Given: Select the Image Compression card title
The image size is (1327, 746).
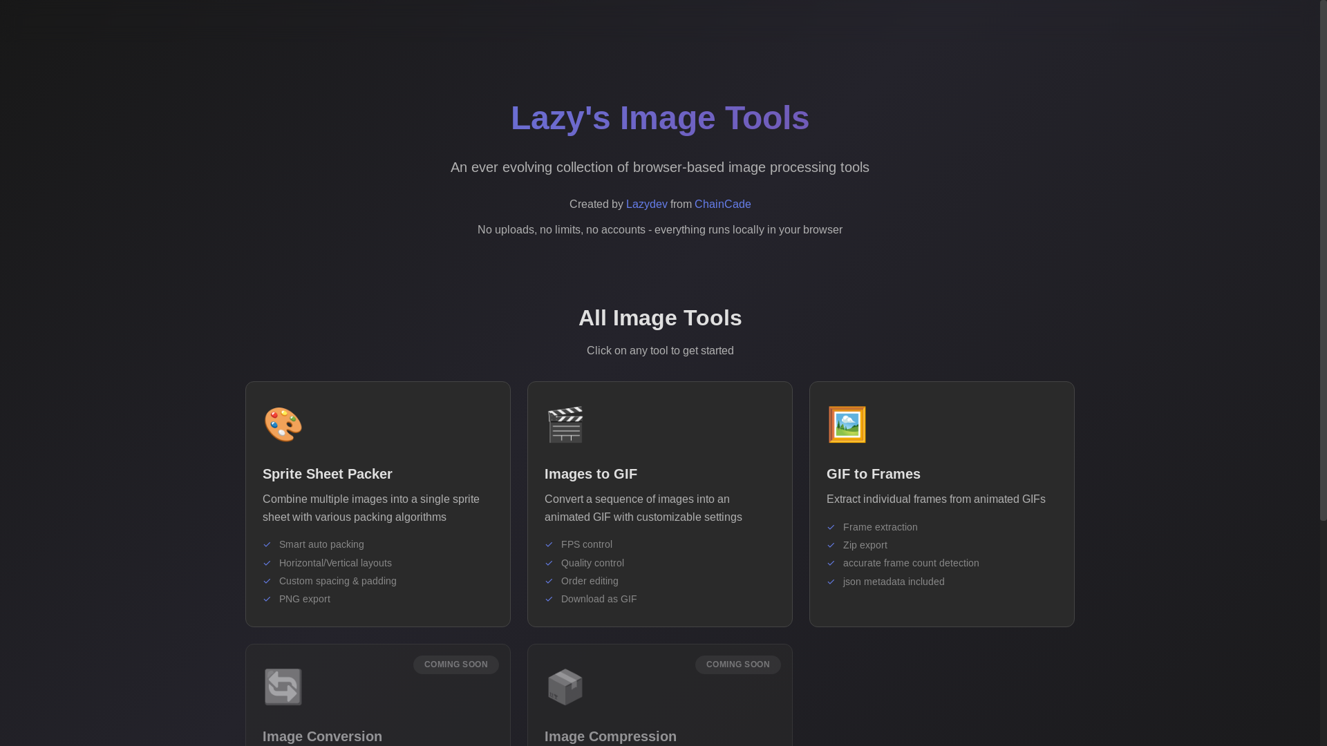Looking at the screenshot, I should [x=610, y=736].
